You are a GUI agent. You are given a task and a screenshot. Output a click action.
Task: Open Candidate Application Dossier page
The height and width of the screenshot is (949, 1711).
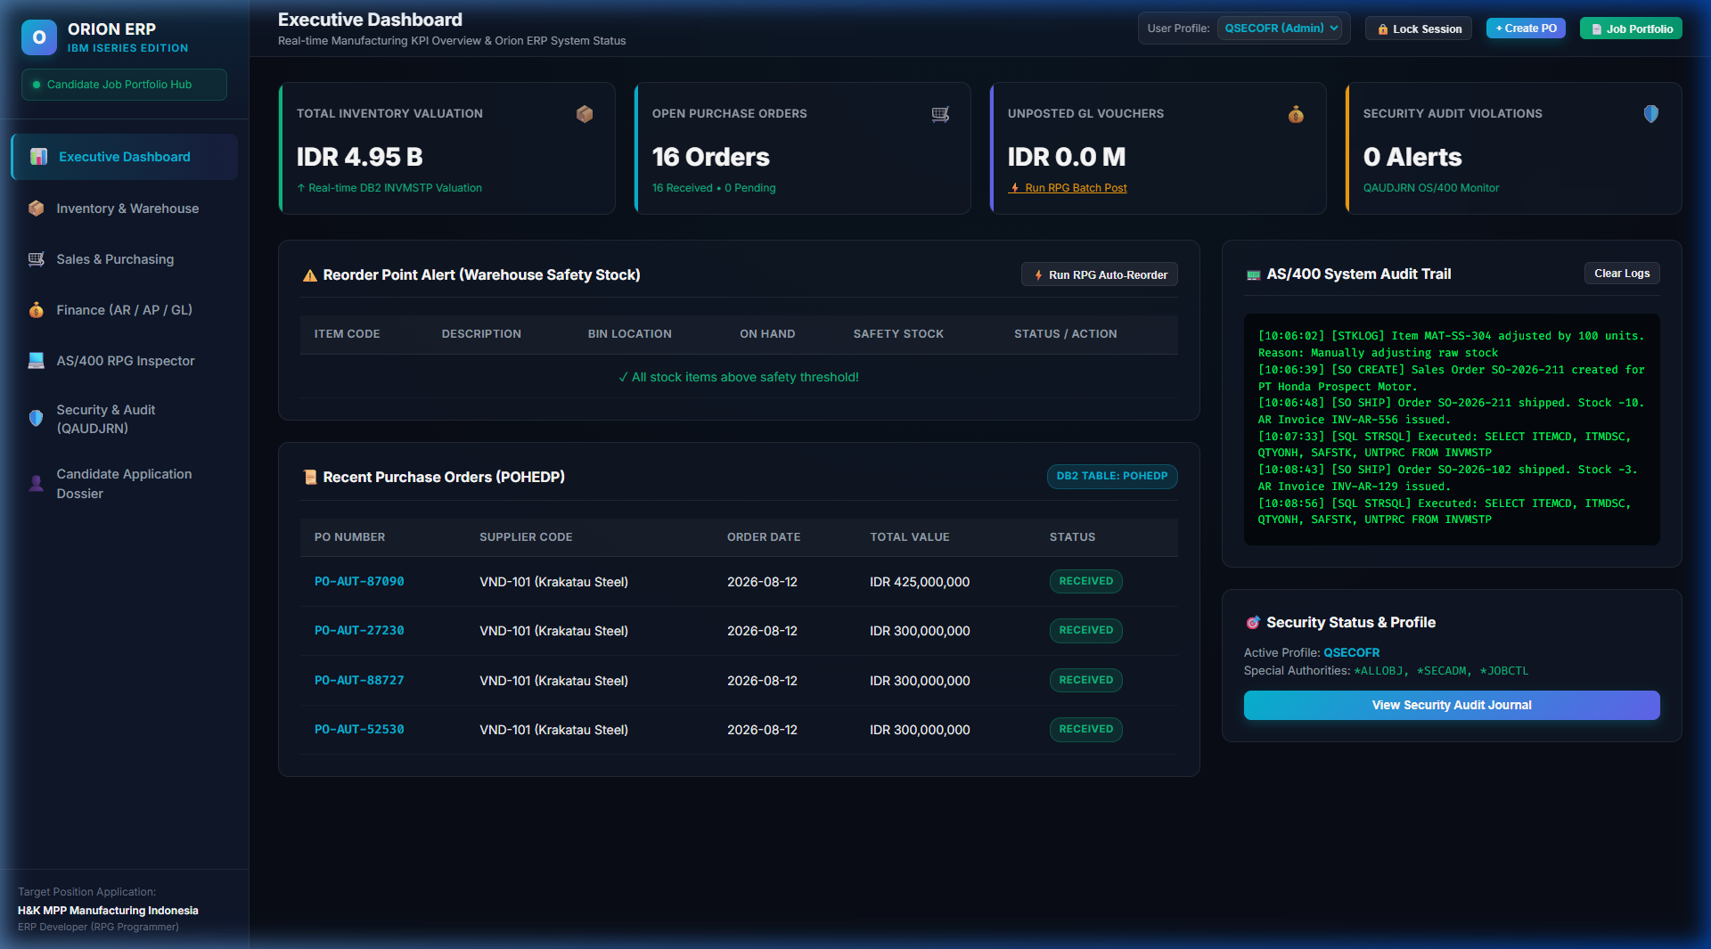[125, 484]
